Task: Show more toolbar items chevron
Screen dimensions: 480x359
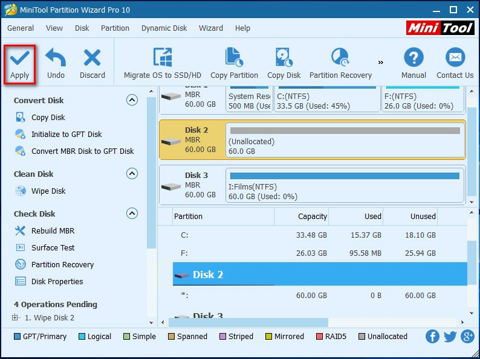Action: click(x=380, y=63)
